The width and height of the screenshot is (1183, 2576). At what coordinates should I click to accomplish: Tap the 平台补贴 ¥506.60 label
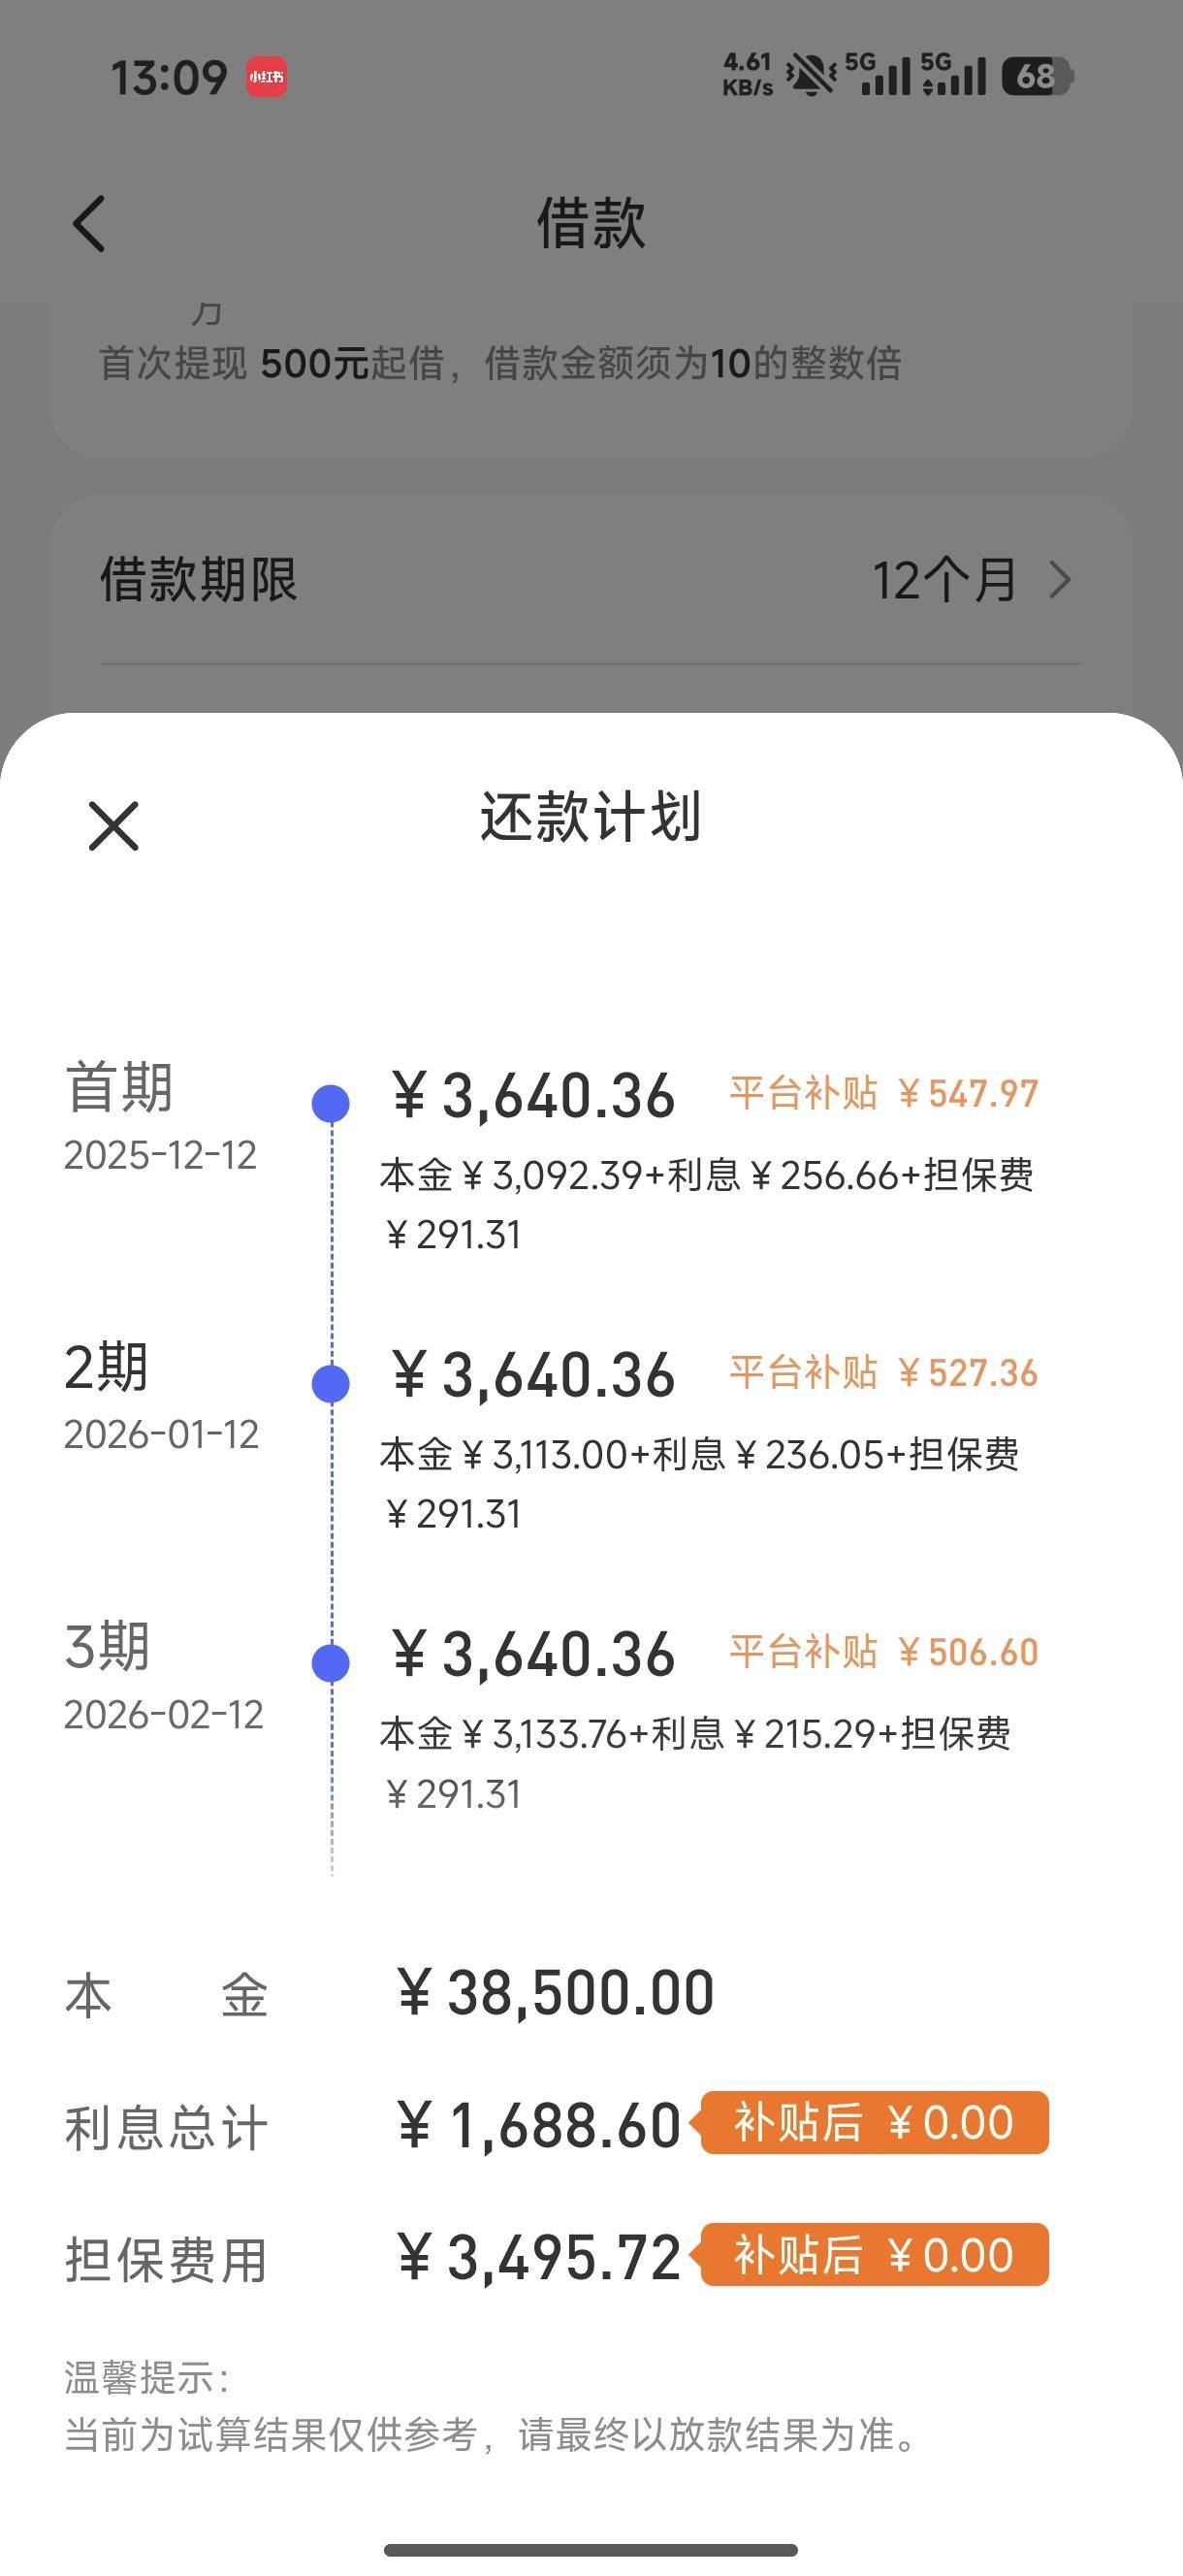point(884,1652)
